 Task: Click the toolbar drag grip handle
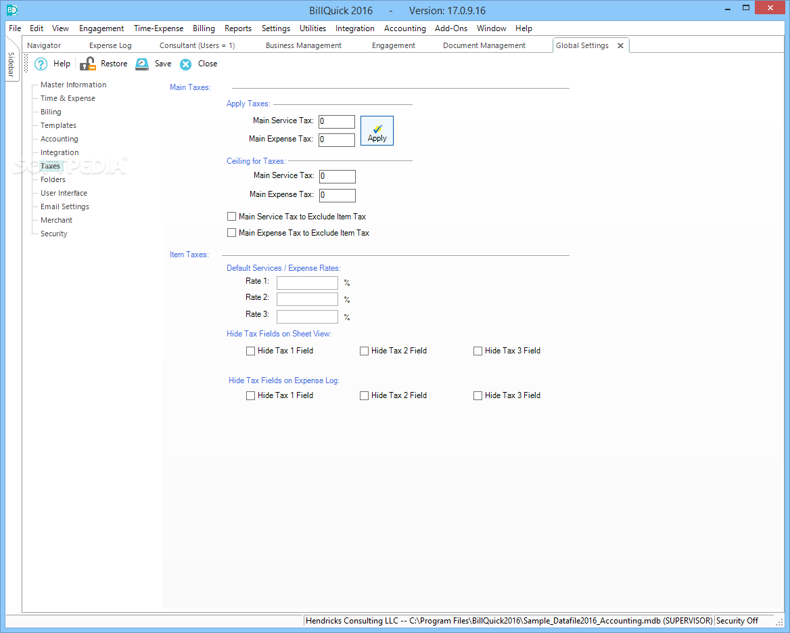[26, 64]
